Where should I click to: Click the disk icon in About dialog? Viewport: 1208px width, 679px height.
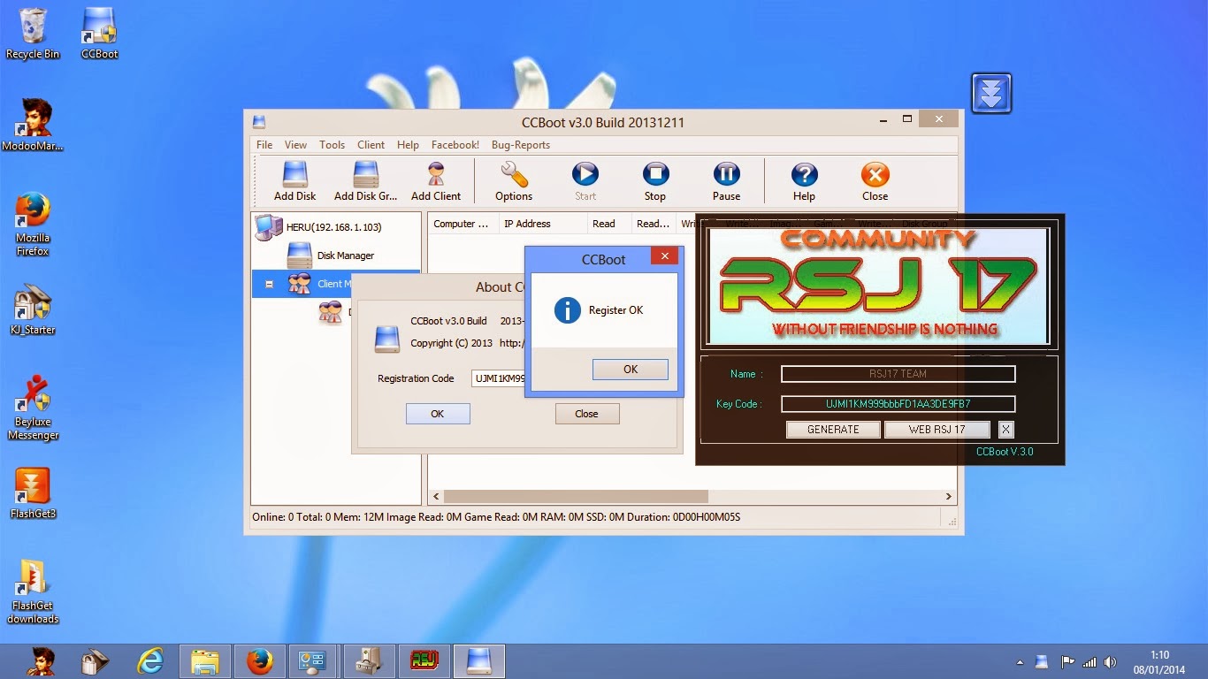[387, 338]
